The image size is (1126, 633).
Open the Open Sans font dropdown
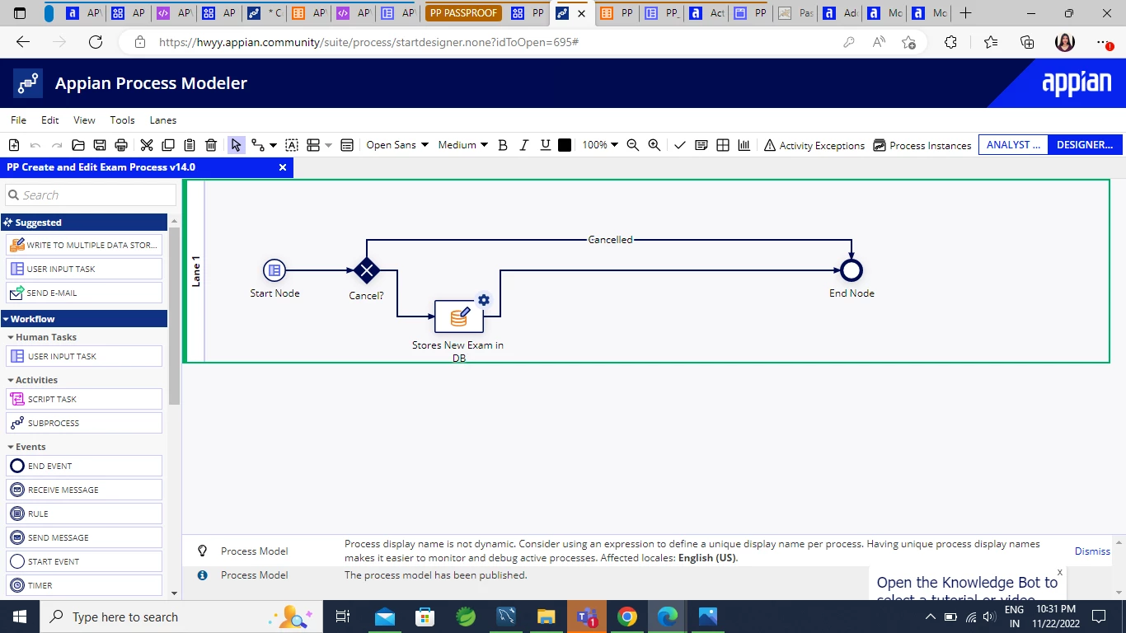[397, 145]
